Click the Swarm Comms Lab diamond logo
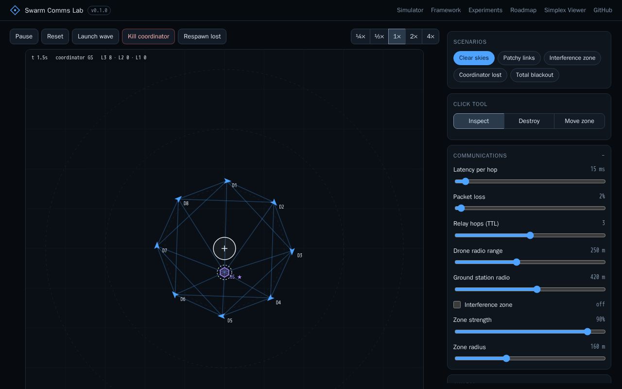 point(15,10)
